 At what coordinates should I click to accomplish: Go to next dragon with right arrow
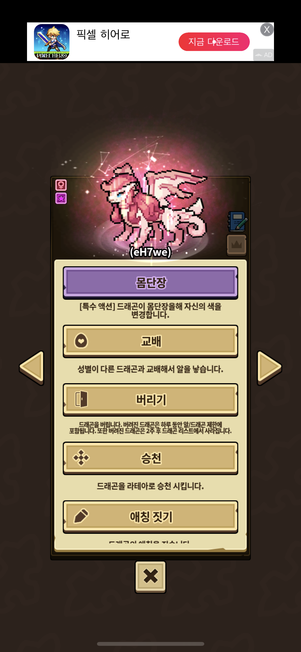(x=269, y=368)
